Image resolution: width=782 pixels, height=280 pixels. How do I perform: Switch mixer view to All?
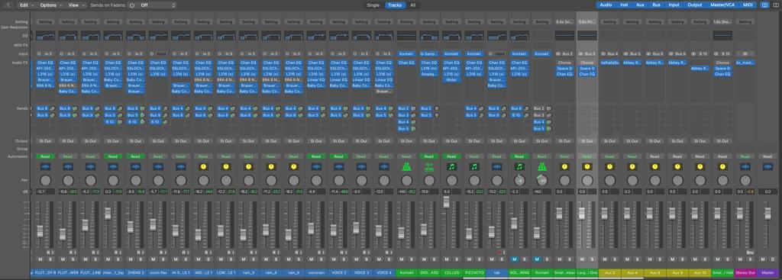tap(413, 5)
